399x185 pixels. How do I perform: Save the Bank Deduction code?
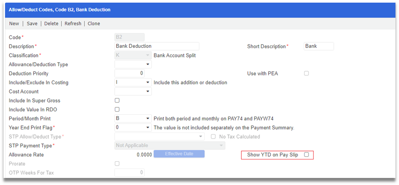[32, 23]
